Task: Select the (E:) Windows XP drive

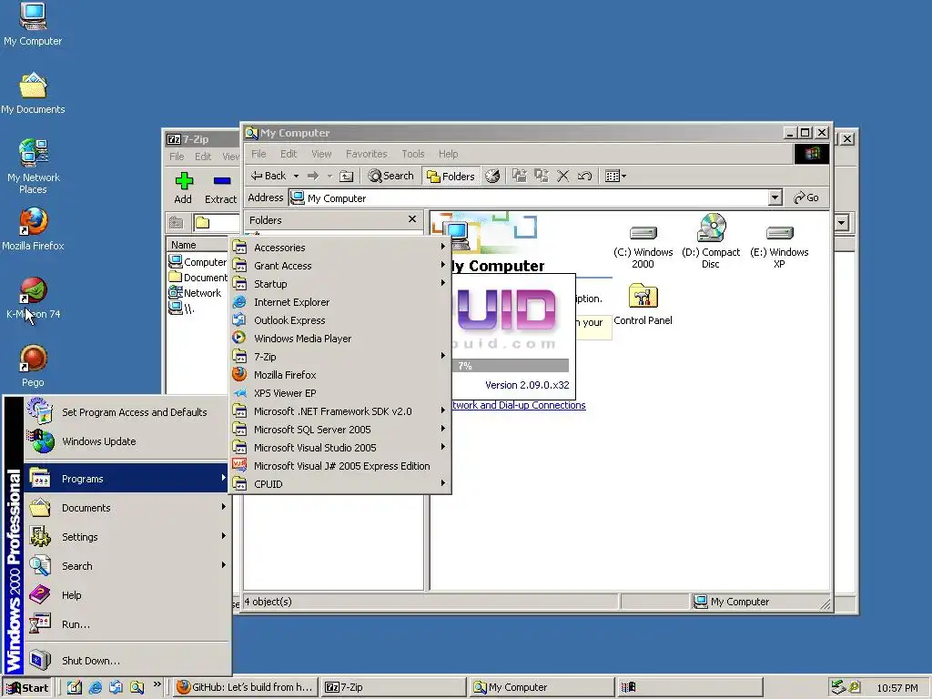Action: coord(779,247)
